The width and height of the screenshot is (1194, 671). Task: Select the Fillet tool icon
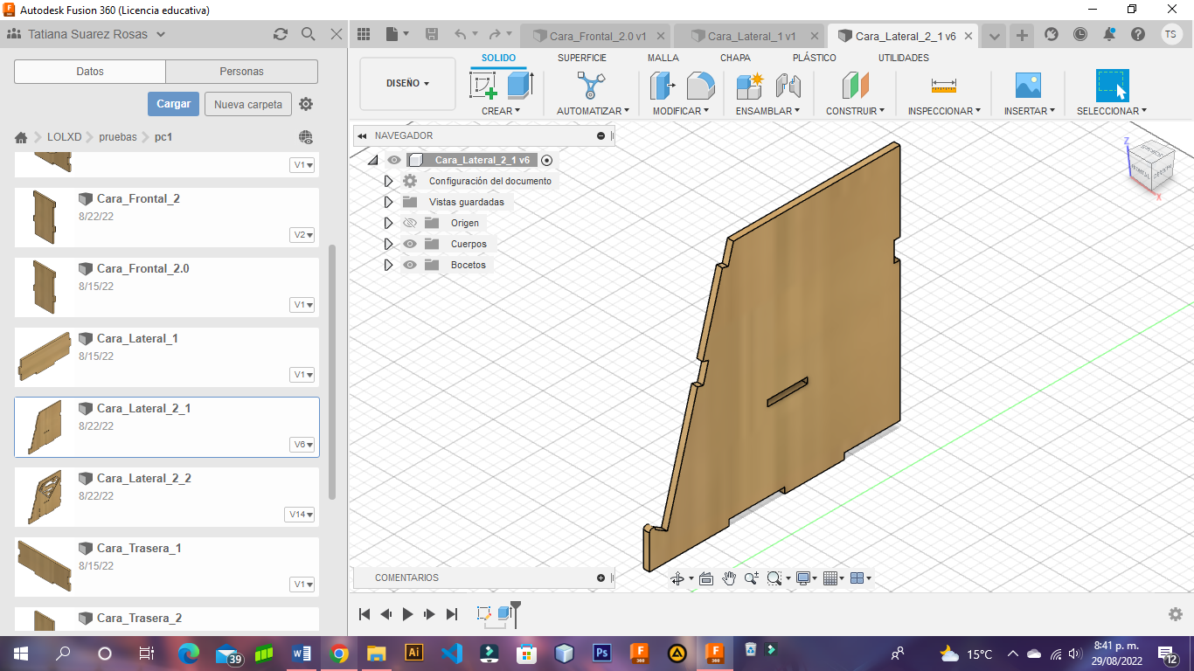coord(700,86)
